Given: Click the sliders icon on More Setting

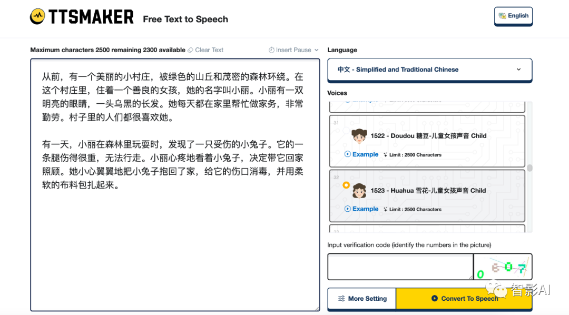Looking at the screenshot, I should point(342,299).
